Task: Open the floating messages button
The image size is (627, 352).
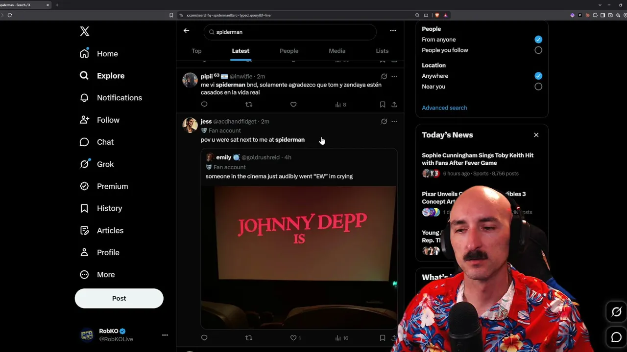Action: (x=616, y=337)
